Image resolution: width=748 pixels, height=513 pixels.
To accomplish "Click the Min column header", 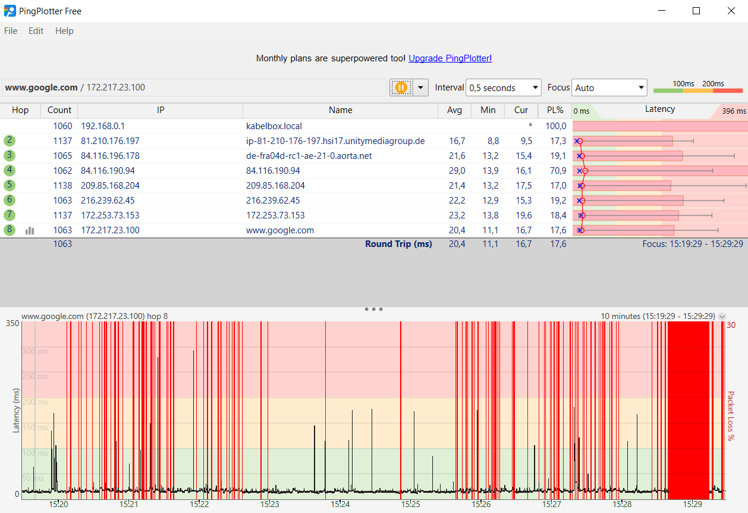I will click(x=488, y=110).
